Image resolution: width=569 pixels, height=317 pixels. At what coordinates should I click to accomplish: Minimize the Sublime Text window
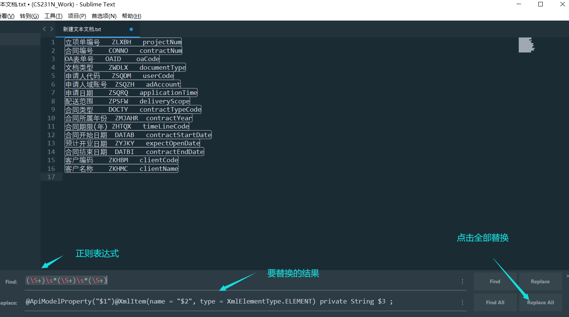click(519, 4)
